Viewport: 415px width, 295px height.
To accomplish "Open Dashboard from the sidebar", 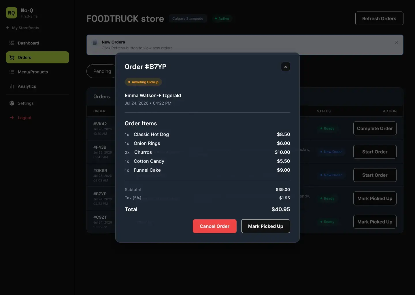I will pyautogui.click(x=37, y=43).
